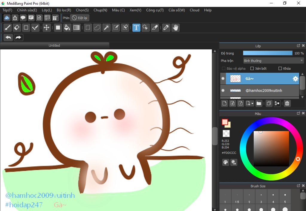The height and width of the screenshot is (211, 306).
Task: Open the color palette icon
Action: tap(226, 162)
